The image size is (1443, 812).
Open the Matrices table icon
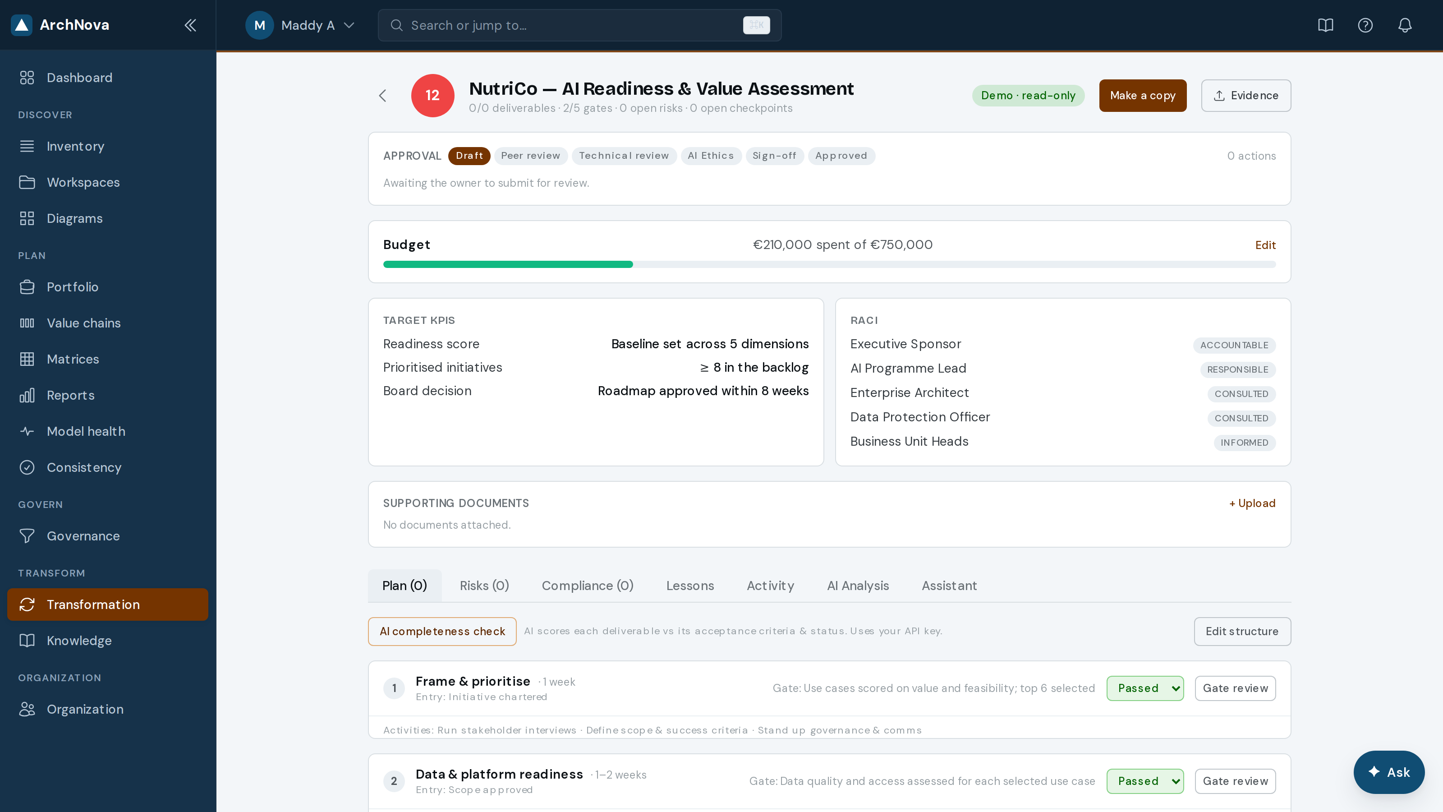(x=27, y=359)
